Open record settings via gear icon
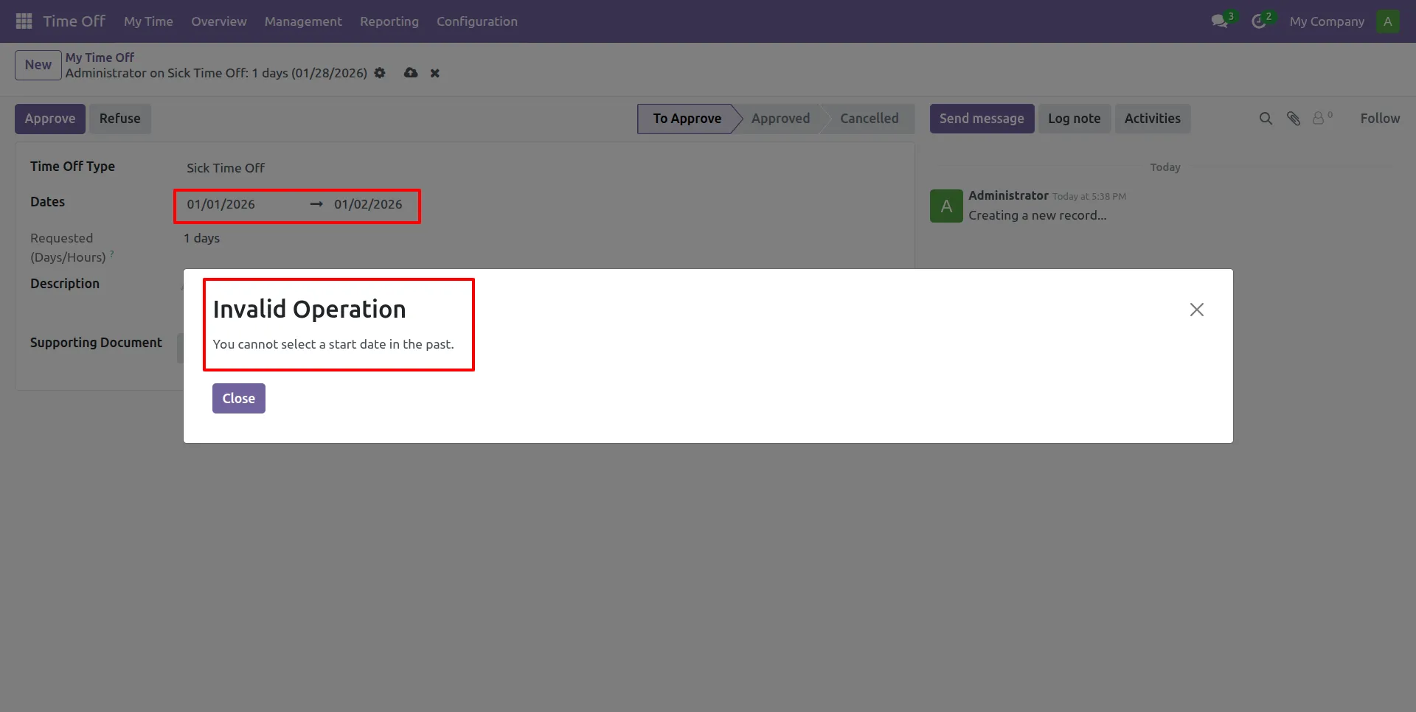This screenshot has height=712, width=1416. 380,73
